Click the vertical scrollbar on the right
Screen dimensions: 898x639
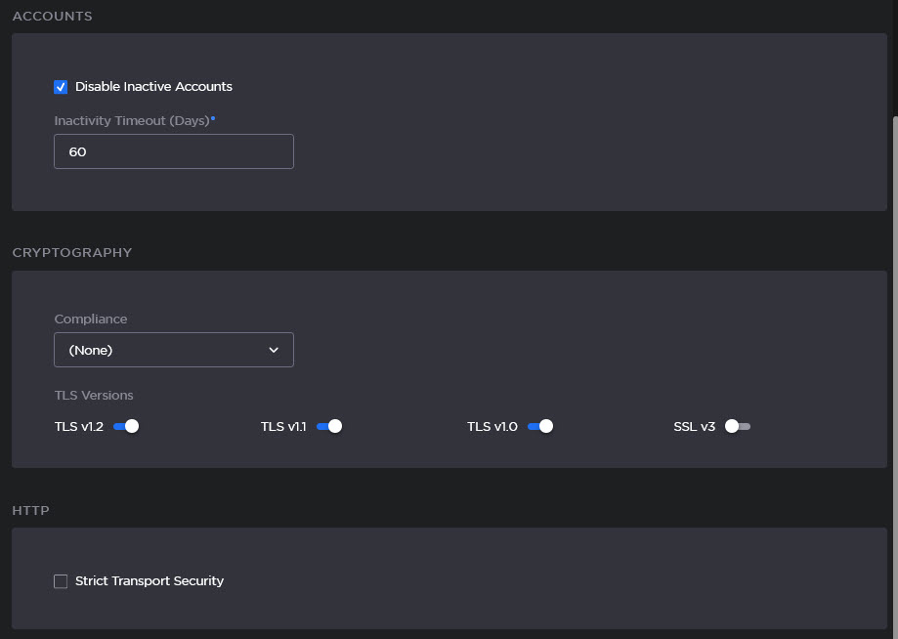coord(893,371)
